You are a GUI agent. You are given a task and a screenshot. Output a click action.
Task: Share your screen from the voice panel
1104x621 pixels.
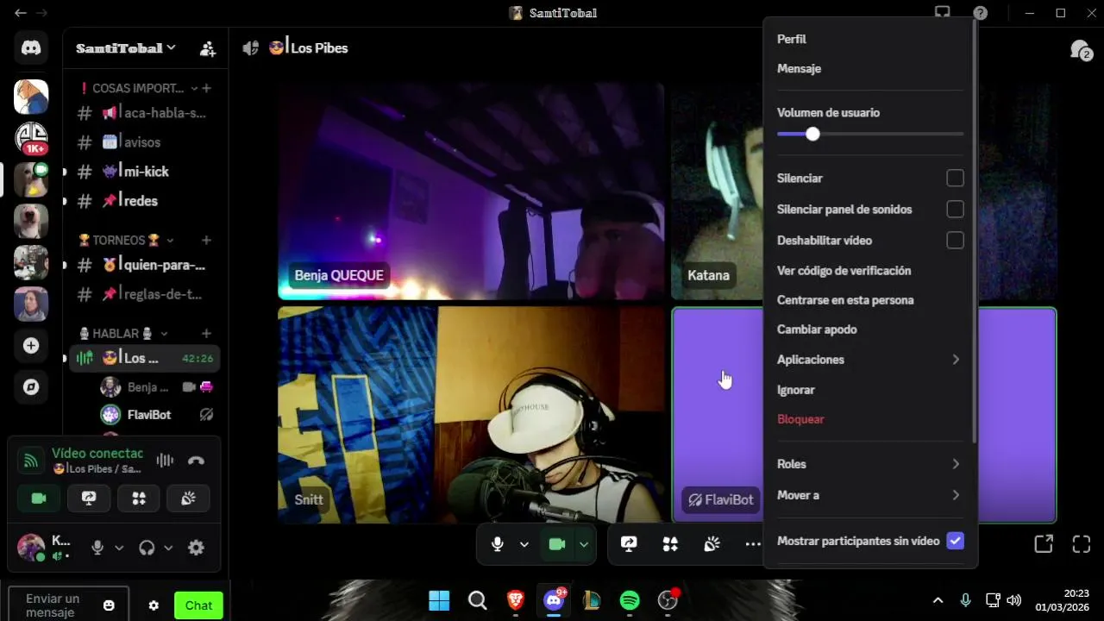tap(89, 499)
